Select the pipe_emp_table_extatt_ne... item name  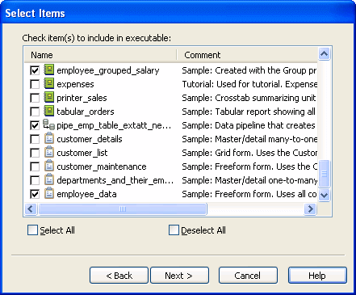114,125
